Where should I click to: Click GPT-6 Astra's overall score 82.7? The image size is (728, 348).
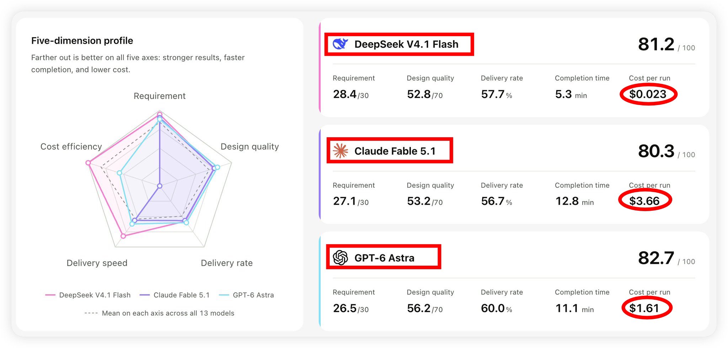(x=656, y=258)
